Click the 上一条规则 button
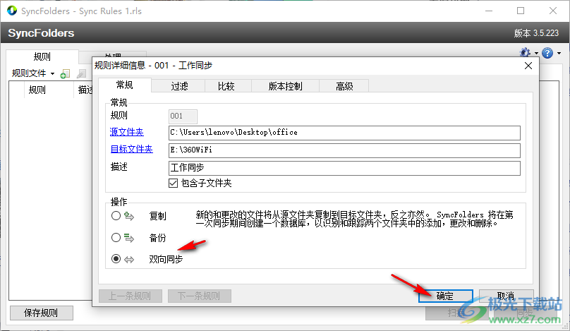 (x=130, y=296)
